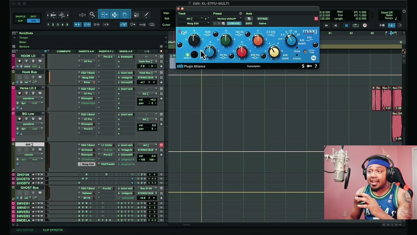
Task: Click the fast forward transport button
Action: (326, 25)
